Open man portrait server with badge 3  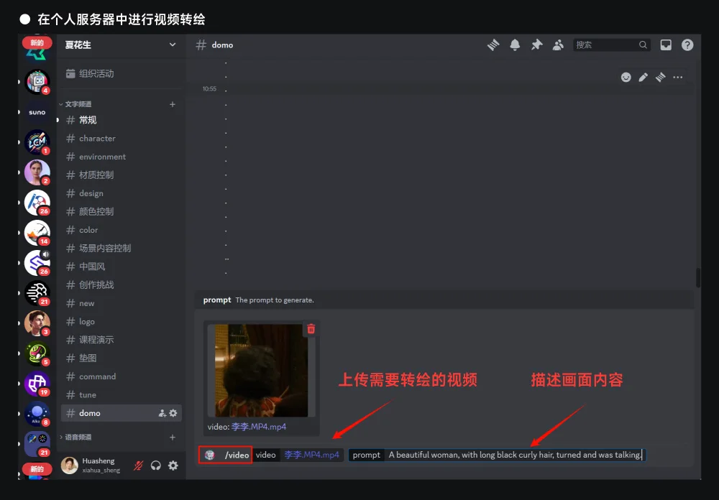click(x=37, y=323)
